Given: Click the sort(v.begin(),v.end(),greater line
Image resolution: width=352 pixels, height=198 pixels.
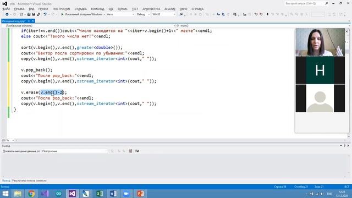Looking at the screenshot, I should tap(72, 48).
